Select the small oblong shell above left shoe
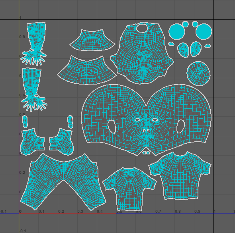235x233 pixels. (25, 121)
